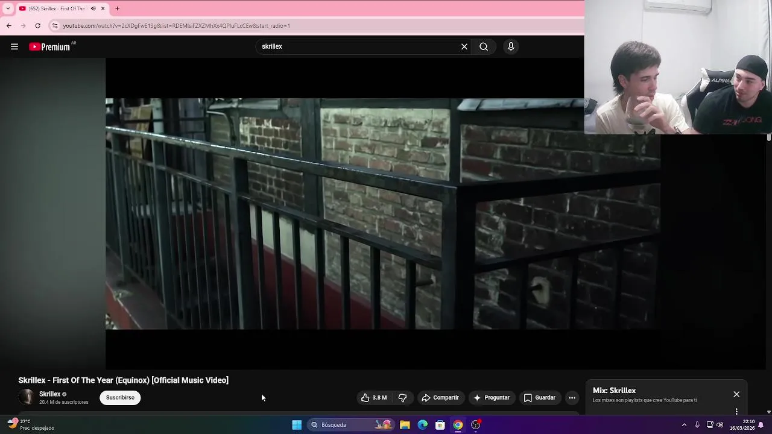Open more actions three-dot menu
This screenshot has width=772, height=434.
point(572,398)
